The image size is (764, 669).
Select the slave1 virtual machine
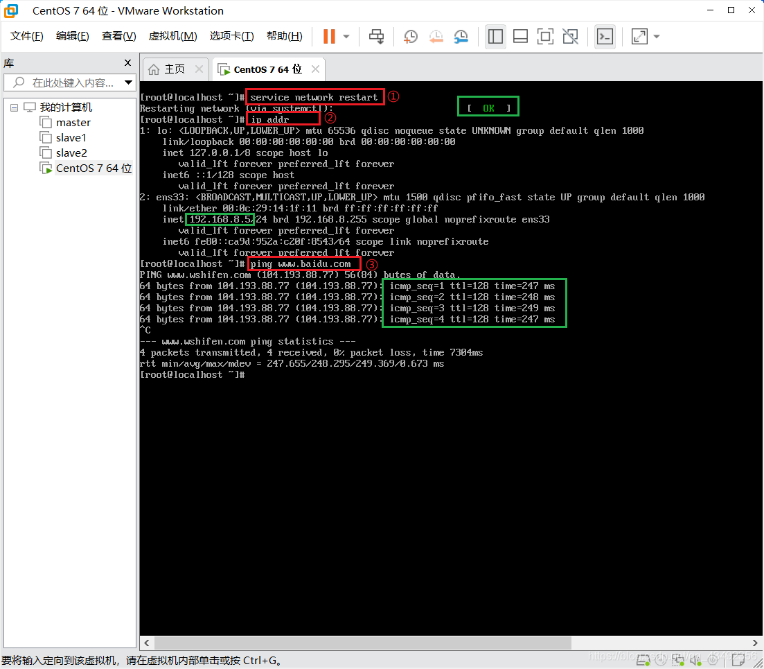tap(71, 137)
